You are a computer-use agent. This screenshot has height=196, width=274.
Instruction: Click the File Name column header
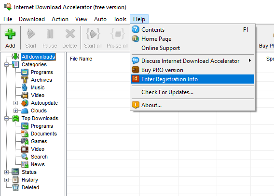(x=81, y=59)
